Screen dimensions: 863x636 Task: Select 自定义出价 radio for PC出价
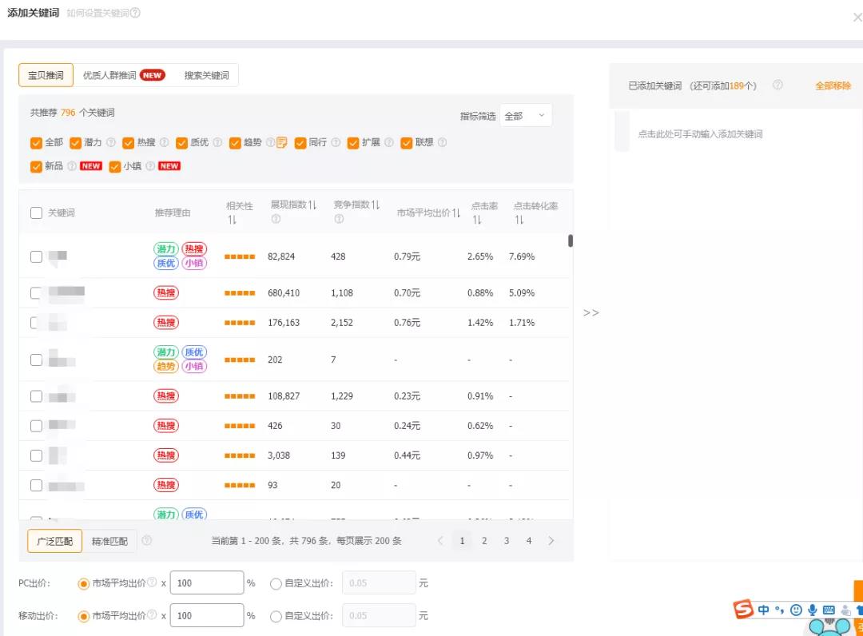[276, 583]
